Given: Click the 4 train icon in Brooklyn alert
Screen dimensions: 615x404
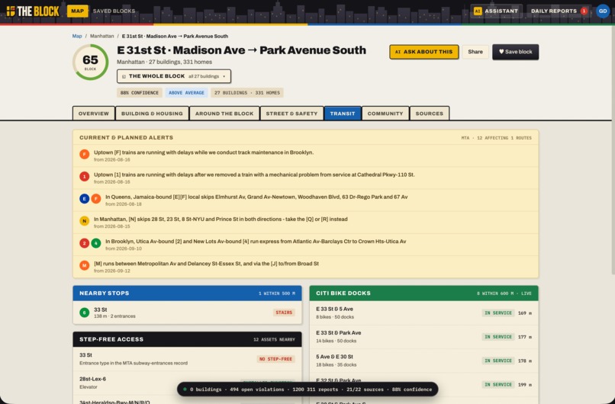Looking at the screenshot, I should coord(96,243).
